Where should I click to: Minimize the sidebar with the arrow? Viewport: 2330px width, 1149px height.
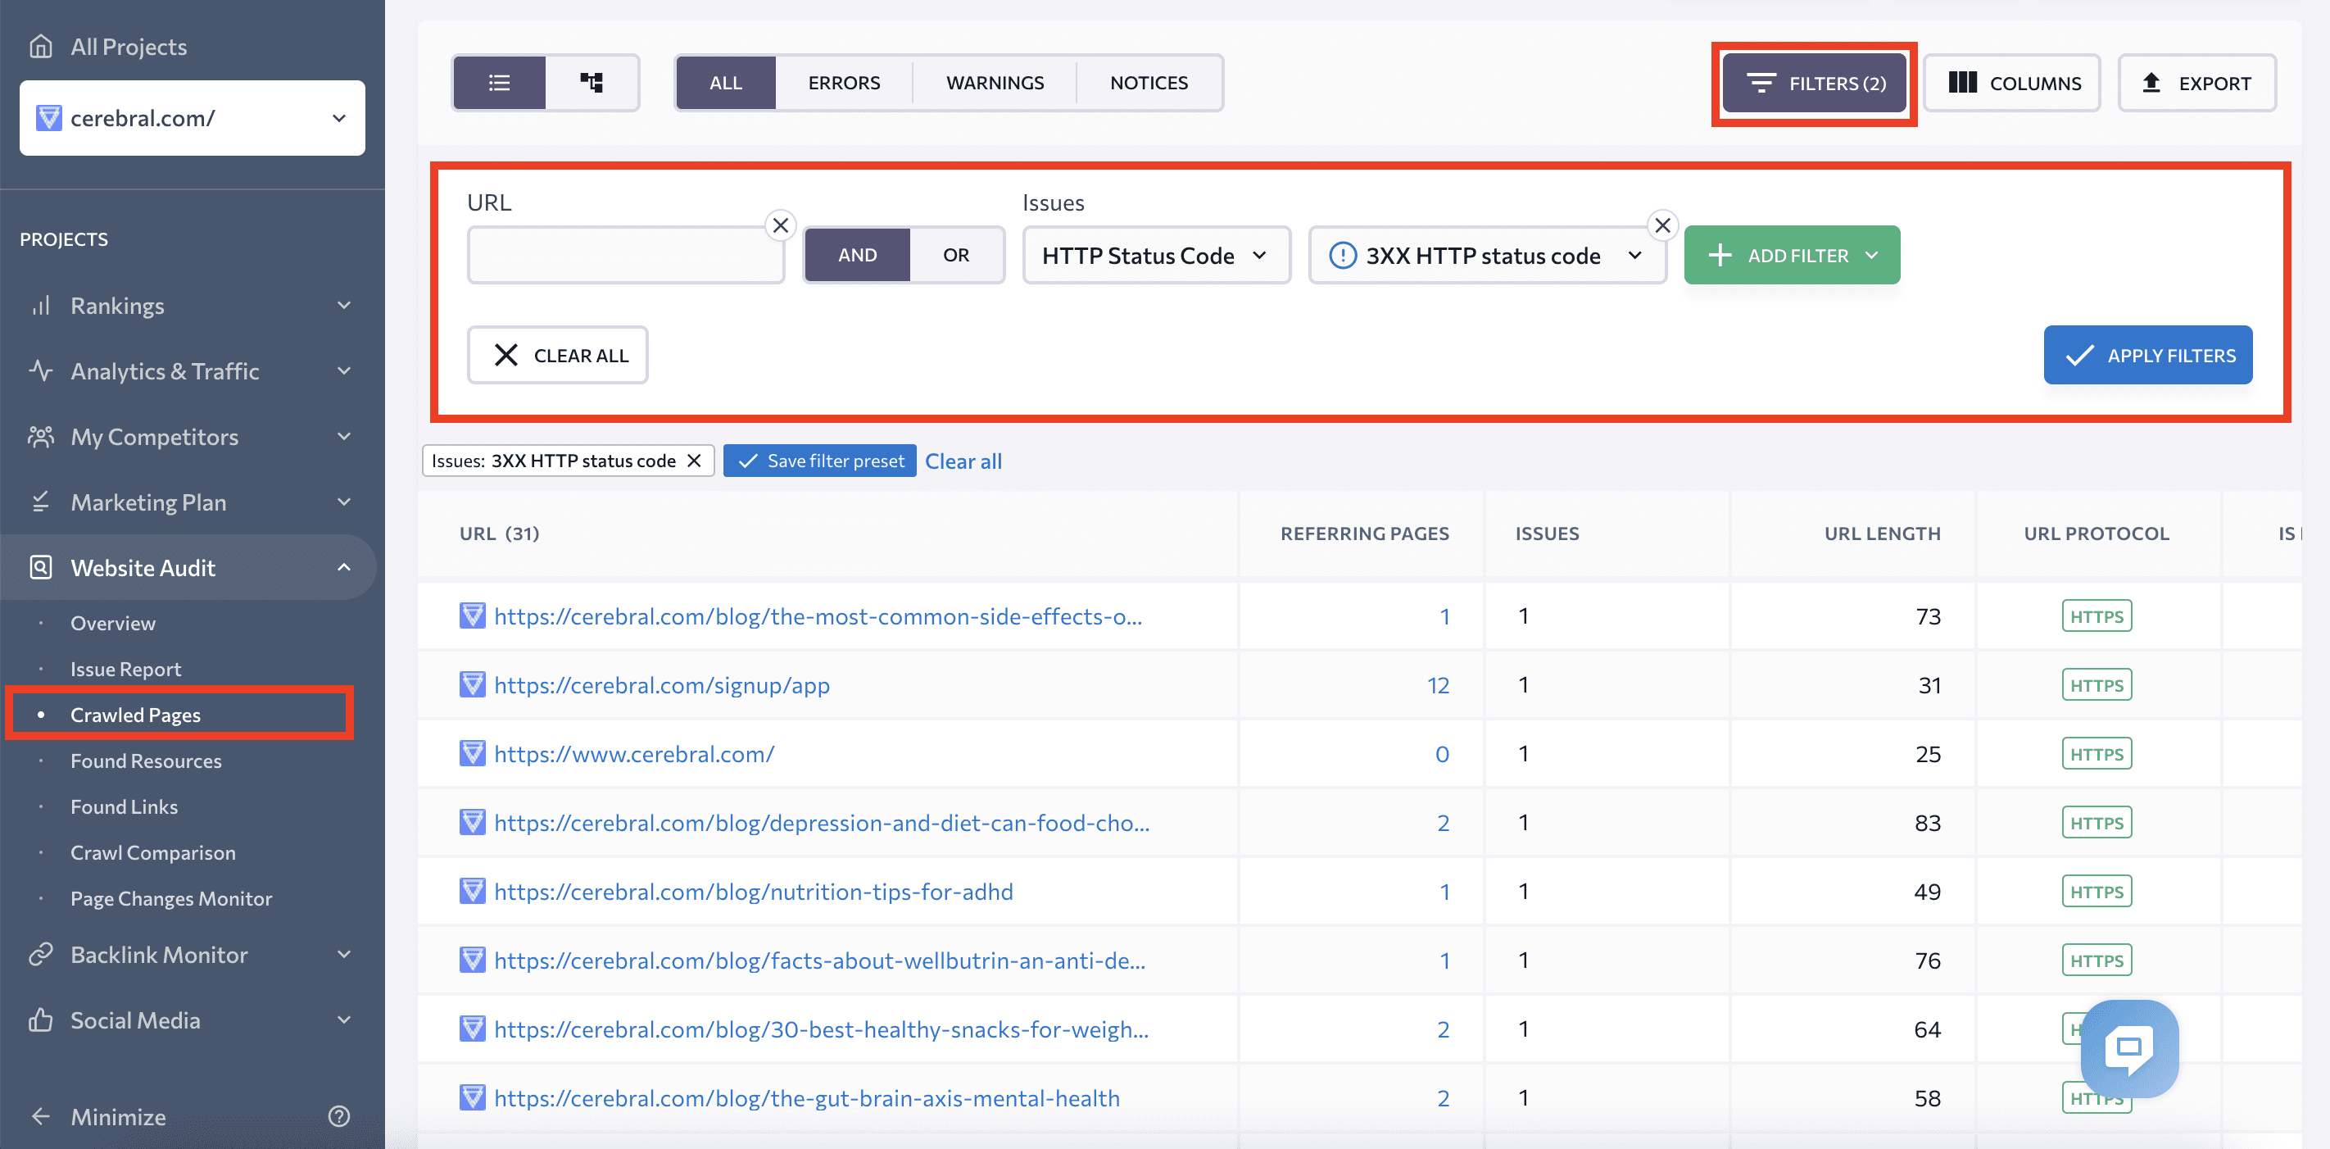point(41,1116)
